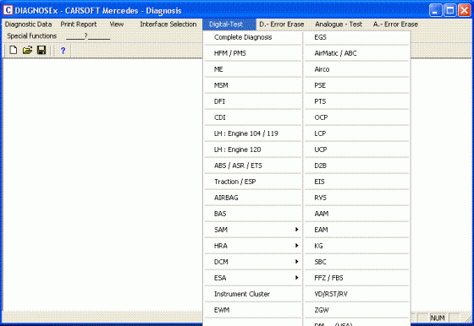Save using the floppy disk icon

(x=41, y=50)
